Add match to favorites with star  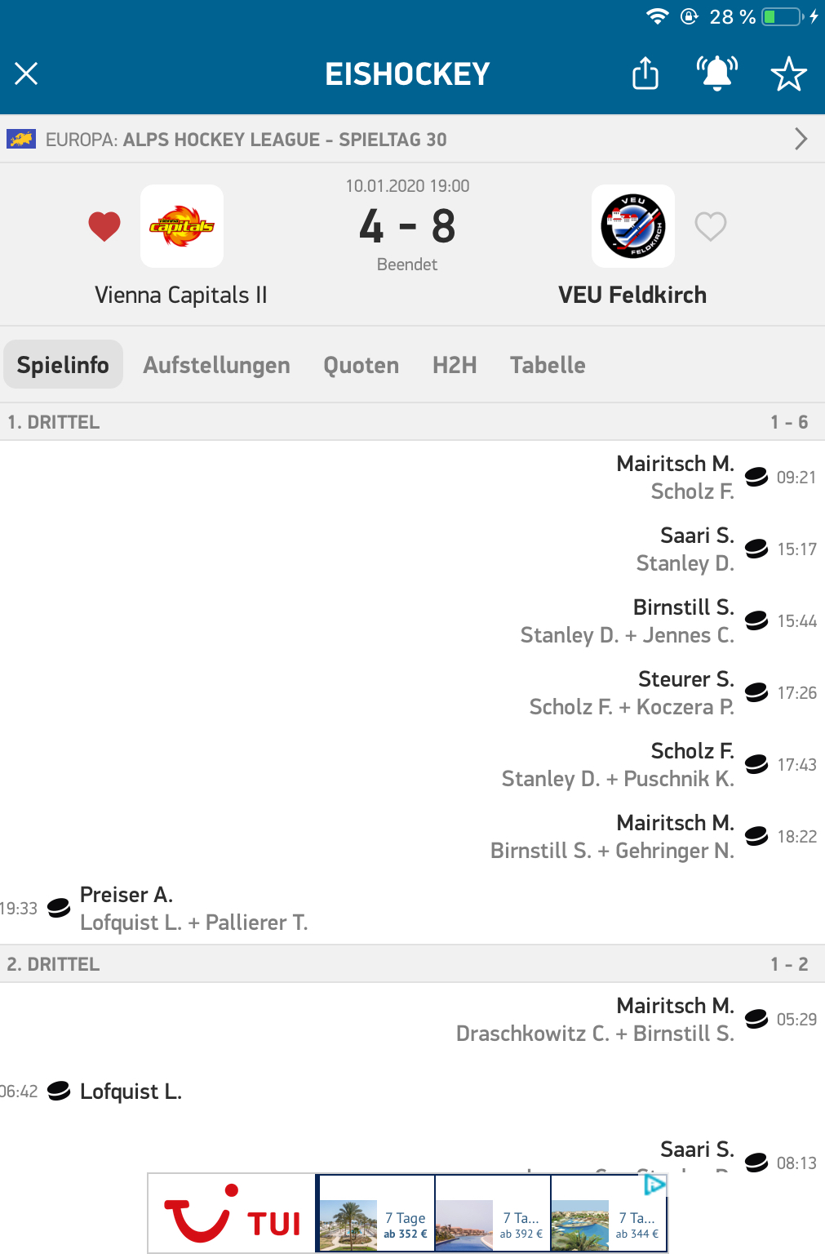[x=788, y=74]
